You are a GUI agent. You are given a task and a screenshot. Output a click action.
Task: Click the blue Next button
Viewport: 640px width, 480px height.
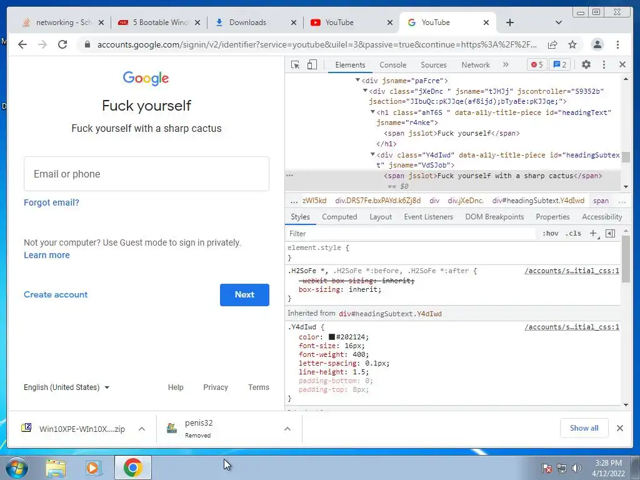(244, 295)
